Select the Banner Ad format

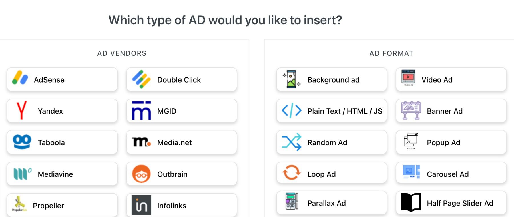pyautogui.click(x=451, y=111)
